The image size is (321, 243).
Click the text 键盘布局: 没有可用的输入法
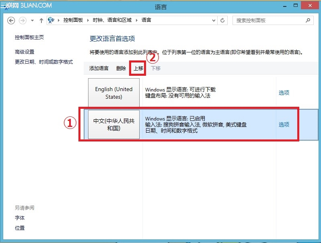[178, 96]
